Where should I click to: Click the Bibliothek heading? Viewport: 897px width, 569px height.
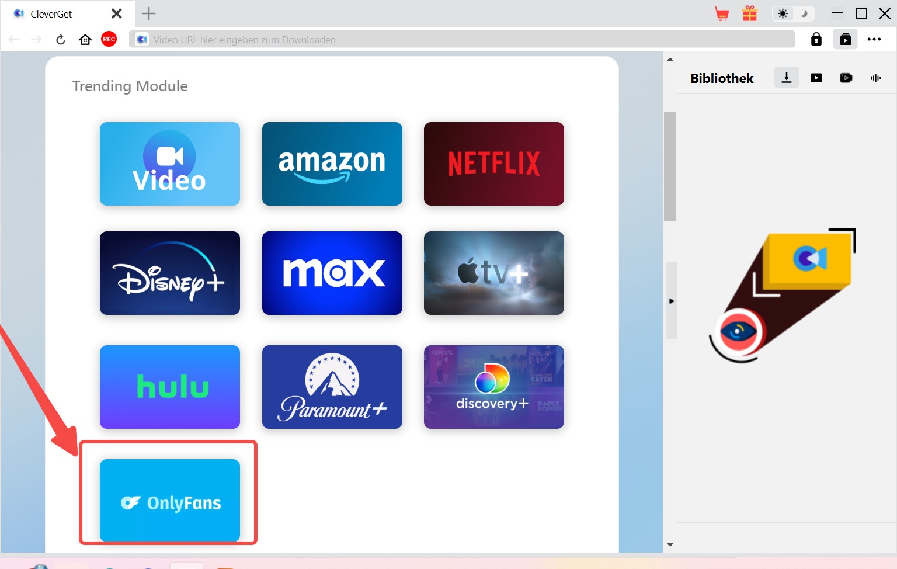(722, 78)
